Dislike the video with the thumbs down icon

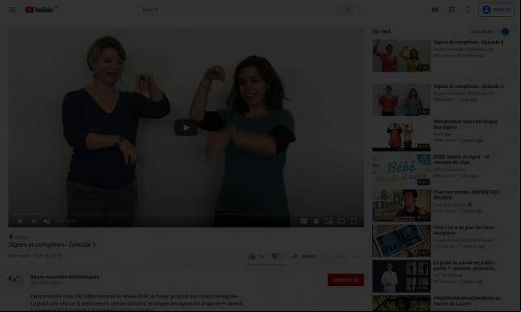point(275,256)
